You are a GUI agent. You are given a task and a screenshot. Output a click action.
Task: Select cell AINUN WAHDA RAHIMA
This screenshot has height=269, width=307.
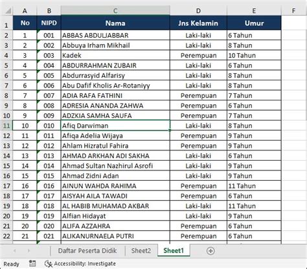click(x=115, y=186)
